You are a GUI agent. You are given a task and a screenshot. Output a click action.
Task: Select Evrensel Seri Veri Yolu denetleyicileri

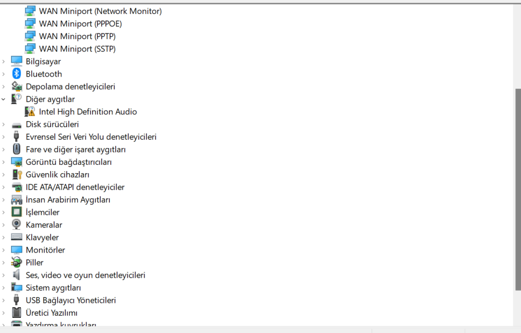coord(91,137)
